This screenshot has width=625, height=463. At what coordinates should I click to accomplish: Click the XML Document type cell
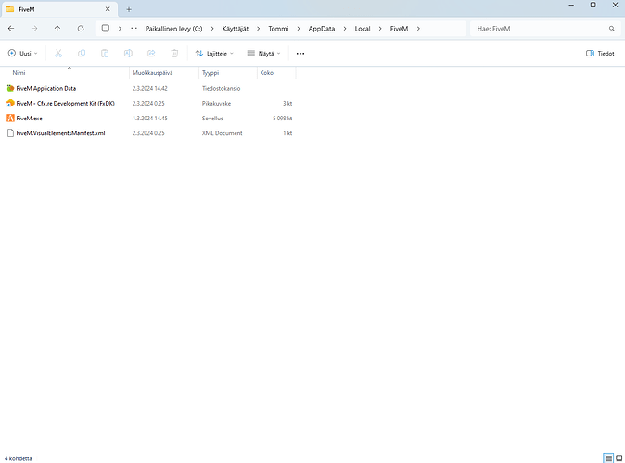(x=222, y=133)
